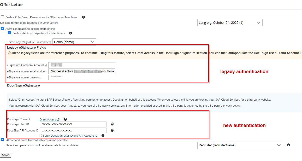Click 'Select an operator who will receive emails' text
Viewport: 302px width, 161px height.
(42, 145)
